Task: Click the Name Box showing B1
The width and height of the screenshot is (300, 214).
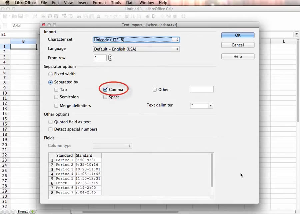Action: click(x=19, y=34)
